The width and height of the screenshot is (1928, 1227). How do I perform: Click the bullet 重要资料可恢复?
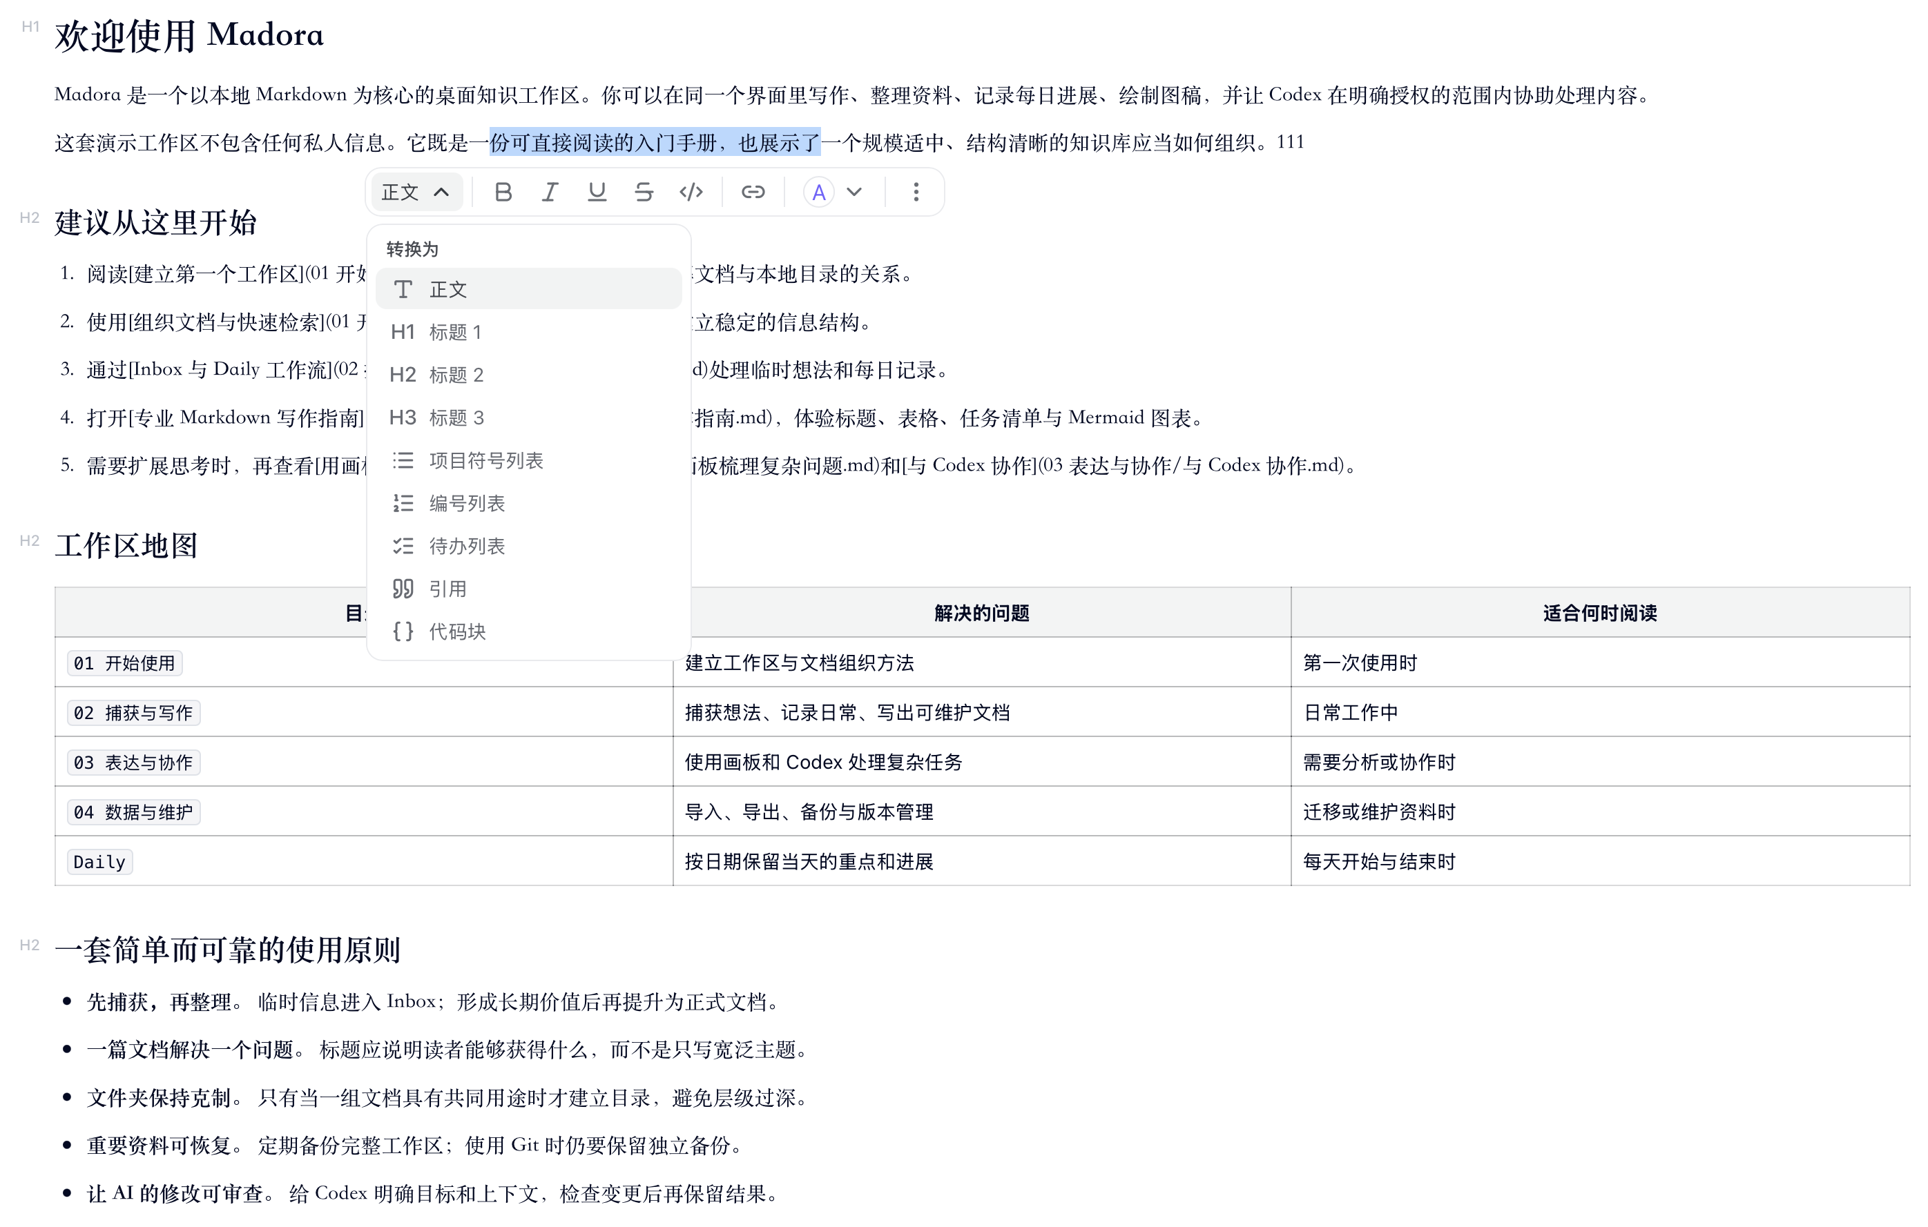pos(160,1146)
